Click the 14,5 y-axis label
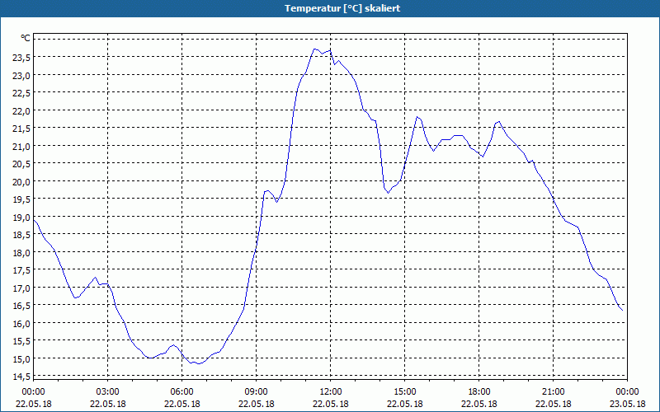Screen dimensions: 660x412 [x=21, y=376]
